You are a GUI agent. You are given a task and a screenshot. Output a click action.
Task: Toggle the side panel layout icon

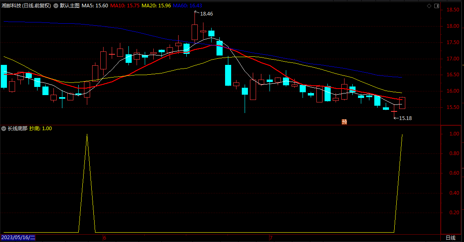click(x=437, y=6)
